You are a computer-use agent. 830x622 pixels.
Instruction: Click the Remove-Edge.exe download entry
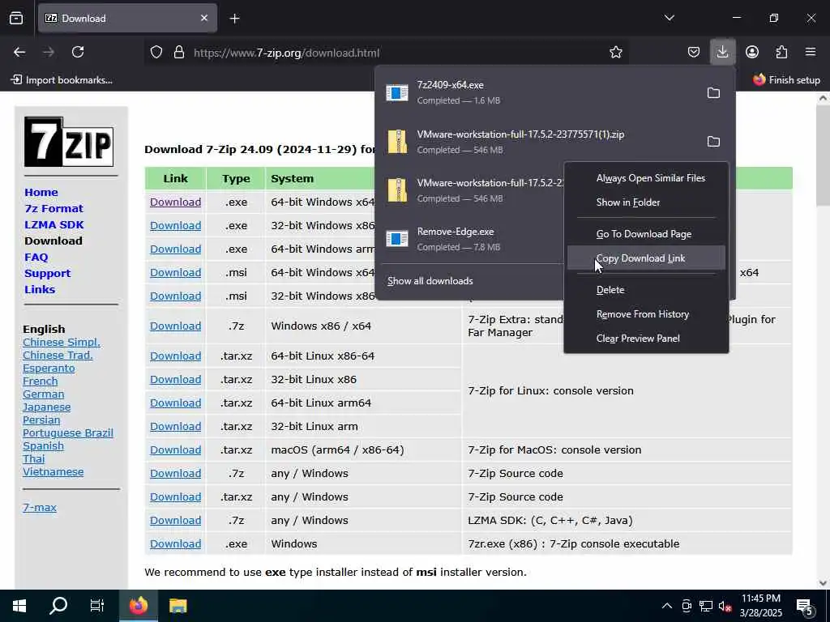(x=471, y=239)
